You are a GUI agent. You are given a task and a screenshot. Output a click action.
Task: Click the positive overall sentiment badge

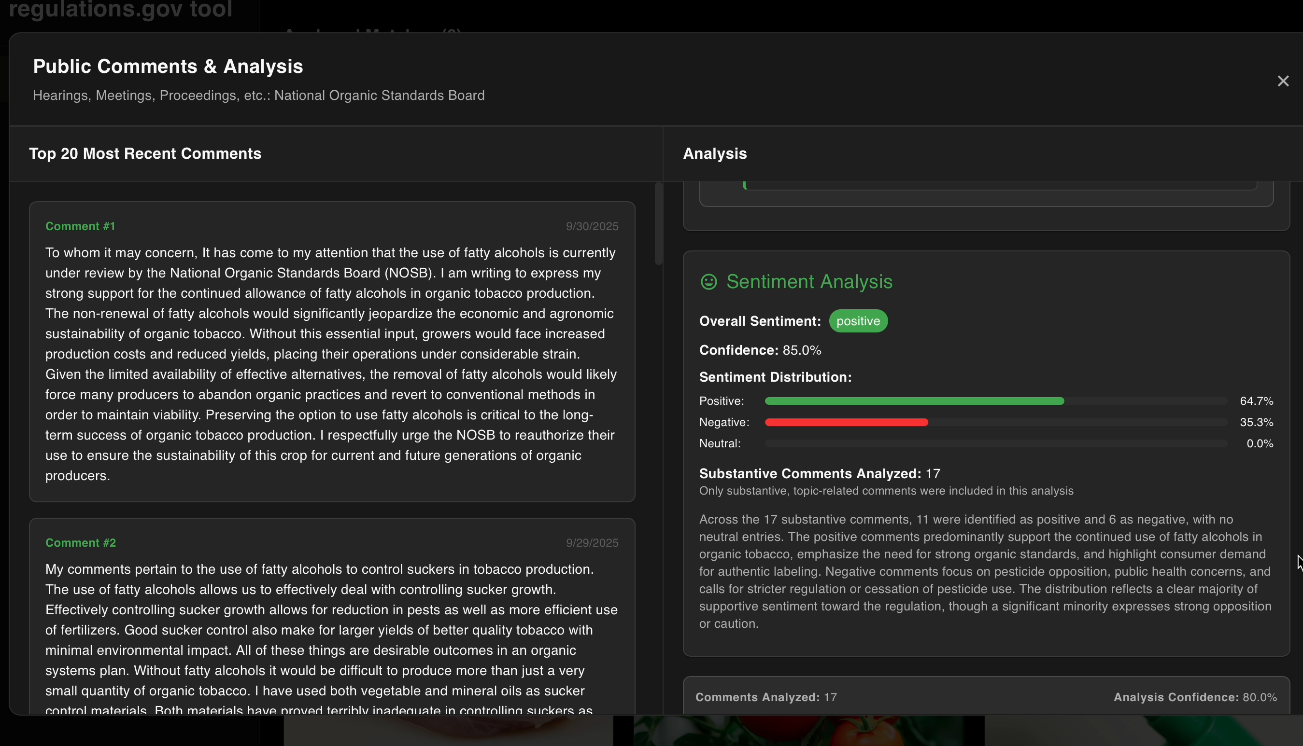[858, 321]
